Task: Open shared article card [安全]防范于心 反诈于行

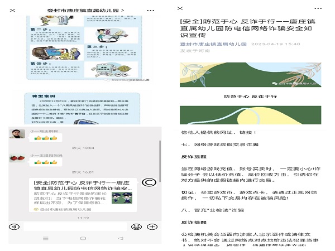Action: click(x=83, y=195)
